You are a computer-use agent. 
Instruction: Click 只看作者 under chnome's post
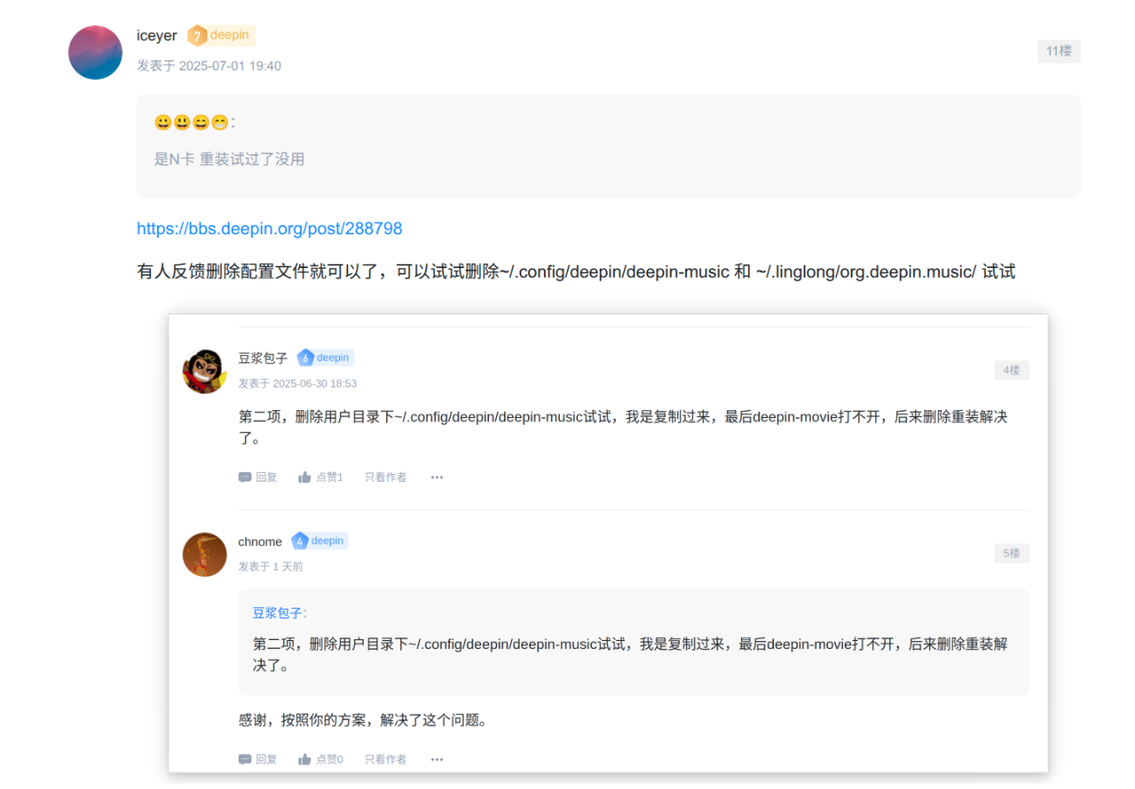tap(385, 759)
